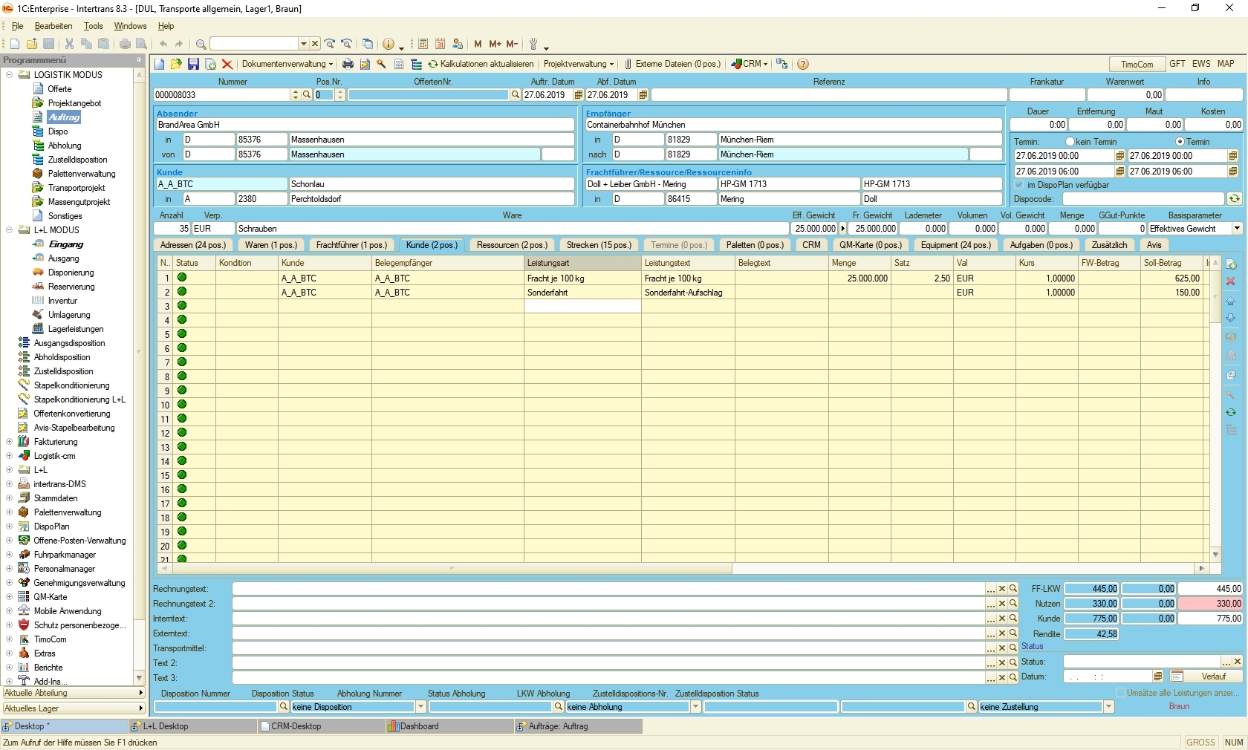Click the Referenz input field
Screen dimensions: 1248x750
(828, 95)
